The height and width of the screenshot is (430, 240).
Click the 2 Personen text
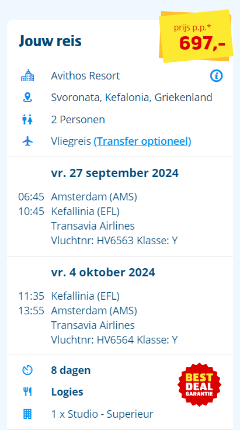[78, 120]
